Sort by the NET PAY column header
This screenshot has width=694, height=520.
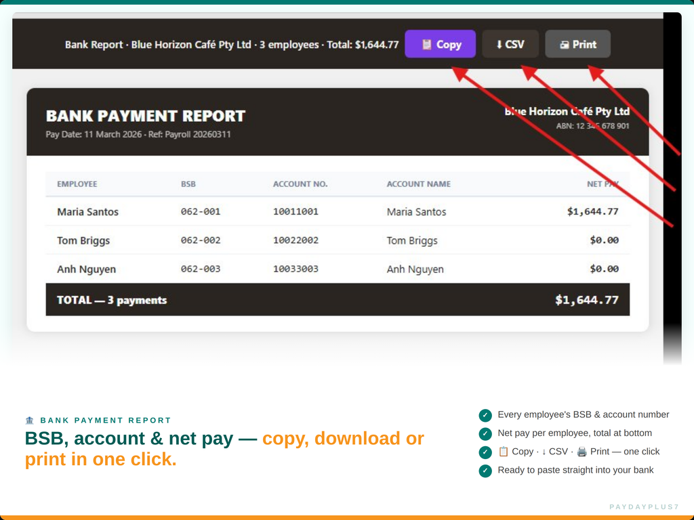(602, 183)
